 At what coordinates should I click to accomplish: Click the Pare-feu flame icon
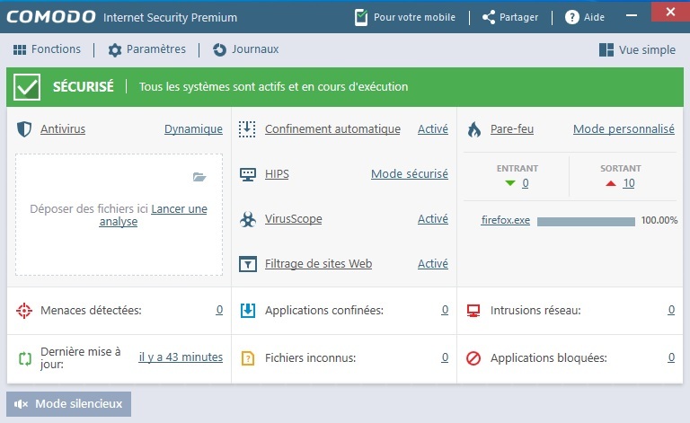473,129
